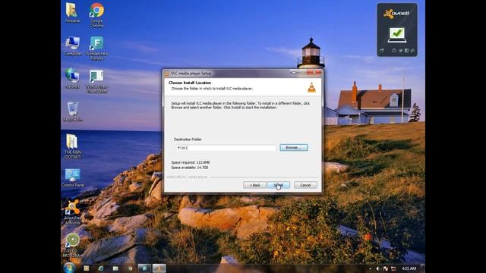This screenshot has width=486, height=273.
Task: Click the Install button in VLC setup
Action: tap(279, 185)
